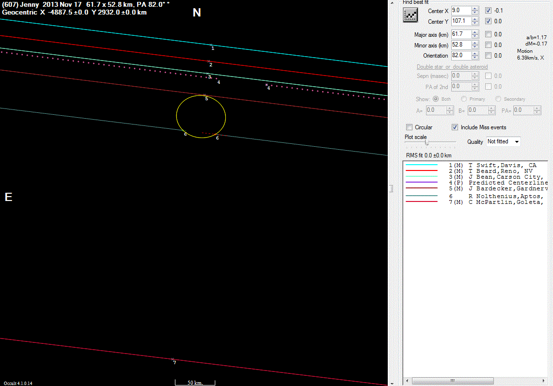Toggle the Include Miss events checkbox
The image size is (553, 386).
[455, 127]
